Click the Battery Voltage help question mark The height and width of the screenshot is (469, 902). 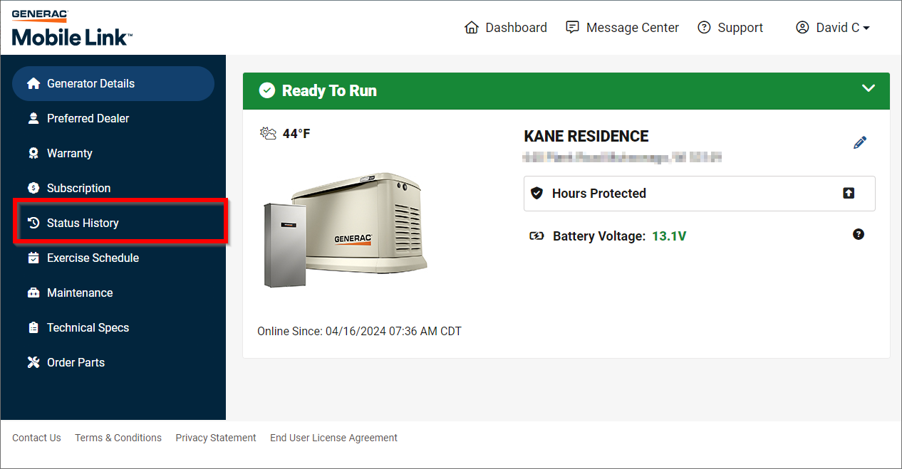coord(859,234)
